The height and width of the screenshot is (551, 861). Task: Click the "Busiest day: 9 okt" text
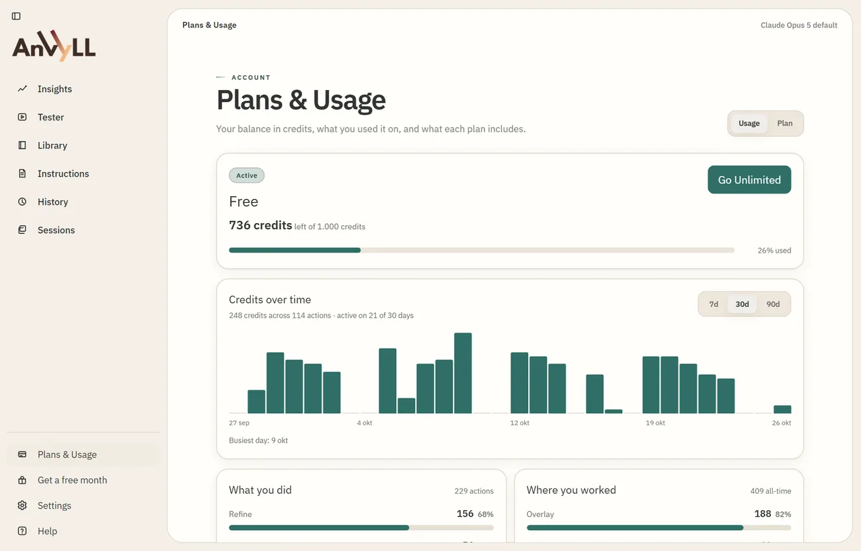[x=258, y=441]
